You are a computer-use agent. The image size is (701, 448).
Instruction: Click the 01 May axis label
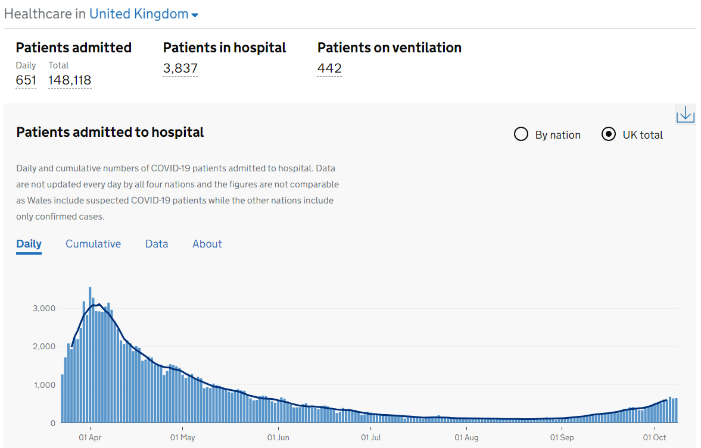182,438
